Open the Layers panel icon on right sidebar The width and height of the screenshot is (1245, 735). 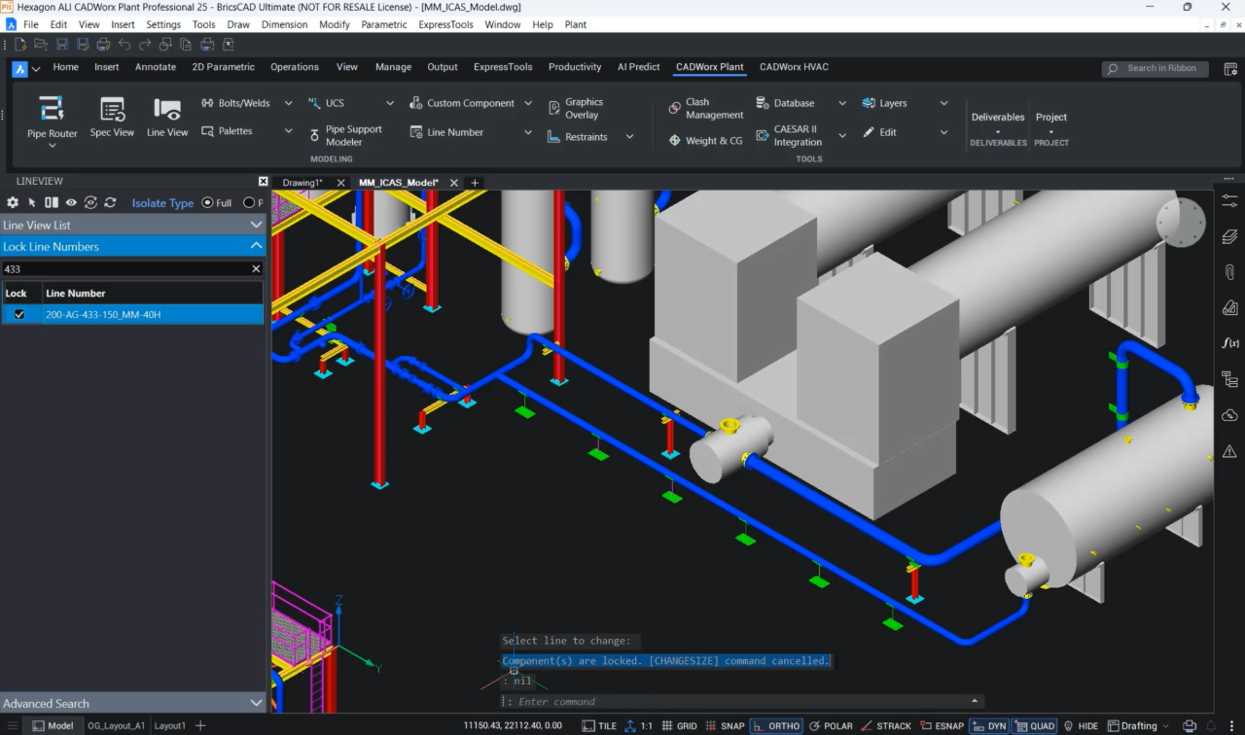1229,236
